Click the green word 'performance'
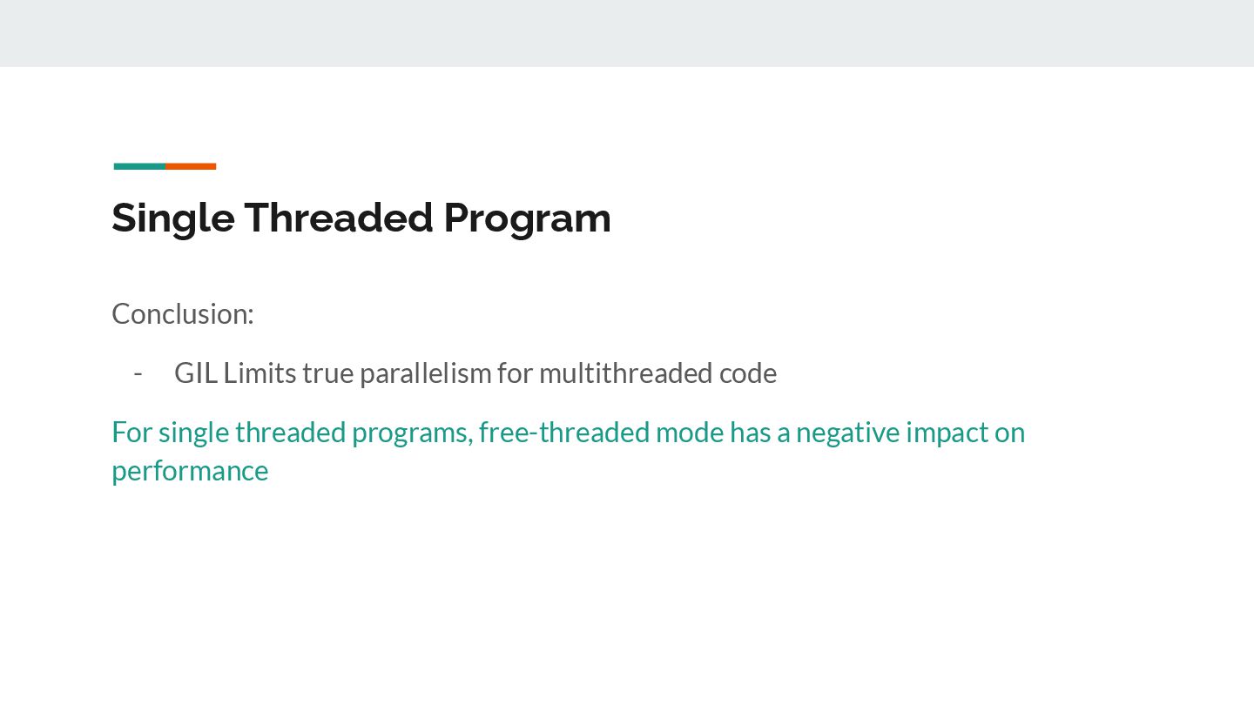Screen dimensions: 1254x705 190,470
